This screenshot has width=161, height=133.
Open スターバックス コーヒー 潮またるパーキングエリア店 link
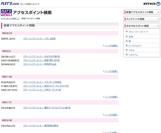(46, 86)
